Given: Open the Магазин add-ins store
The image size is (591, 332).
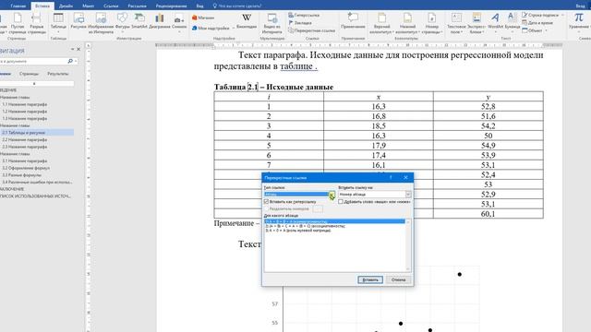Looking at the screenshot, I should 203,18.
